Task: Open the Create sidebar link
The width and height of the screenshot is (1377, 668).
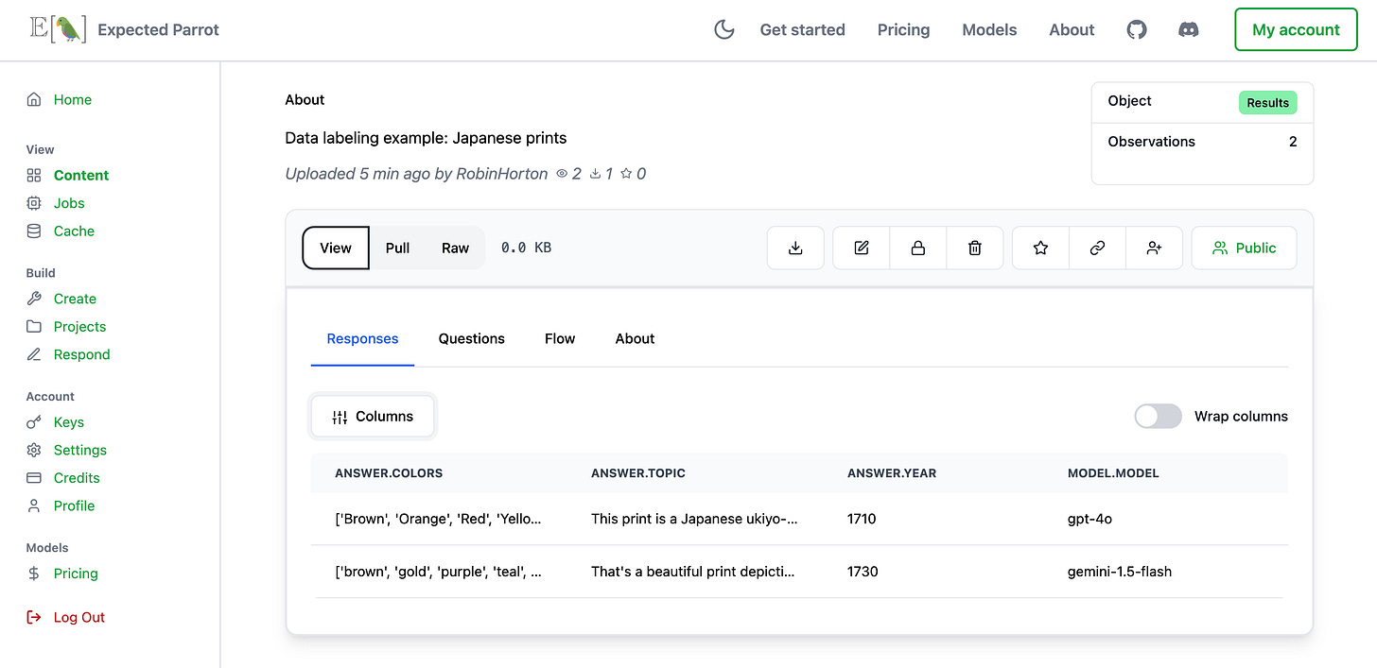Action: click(75, 299)
